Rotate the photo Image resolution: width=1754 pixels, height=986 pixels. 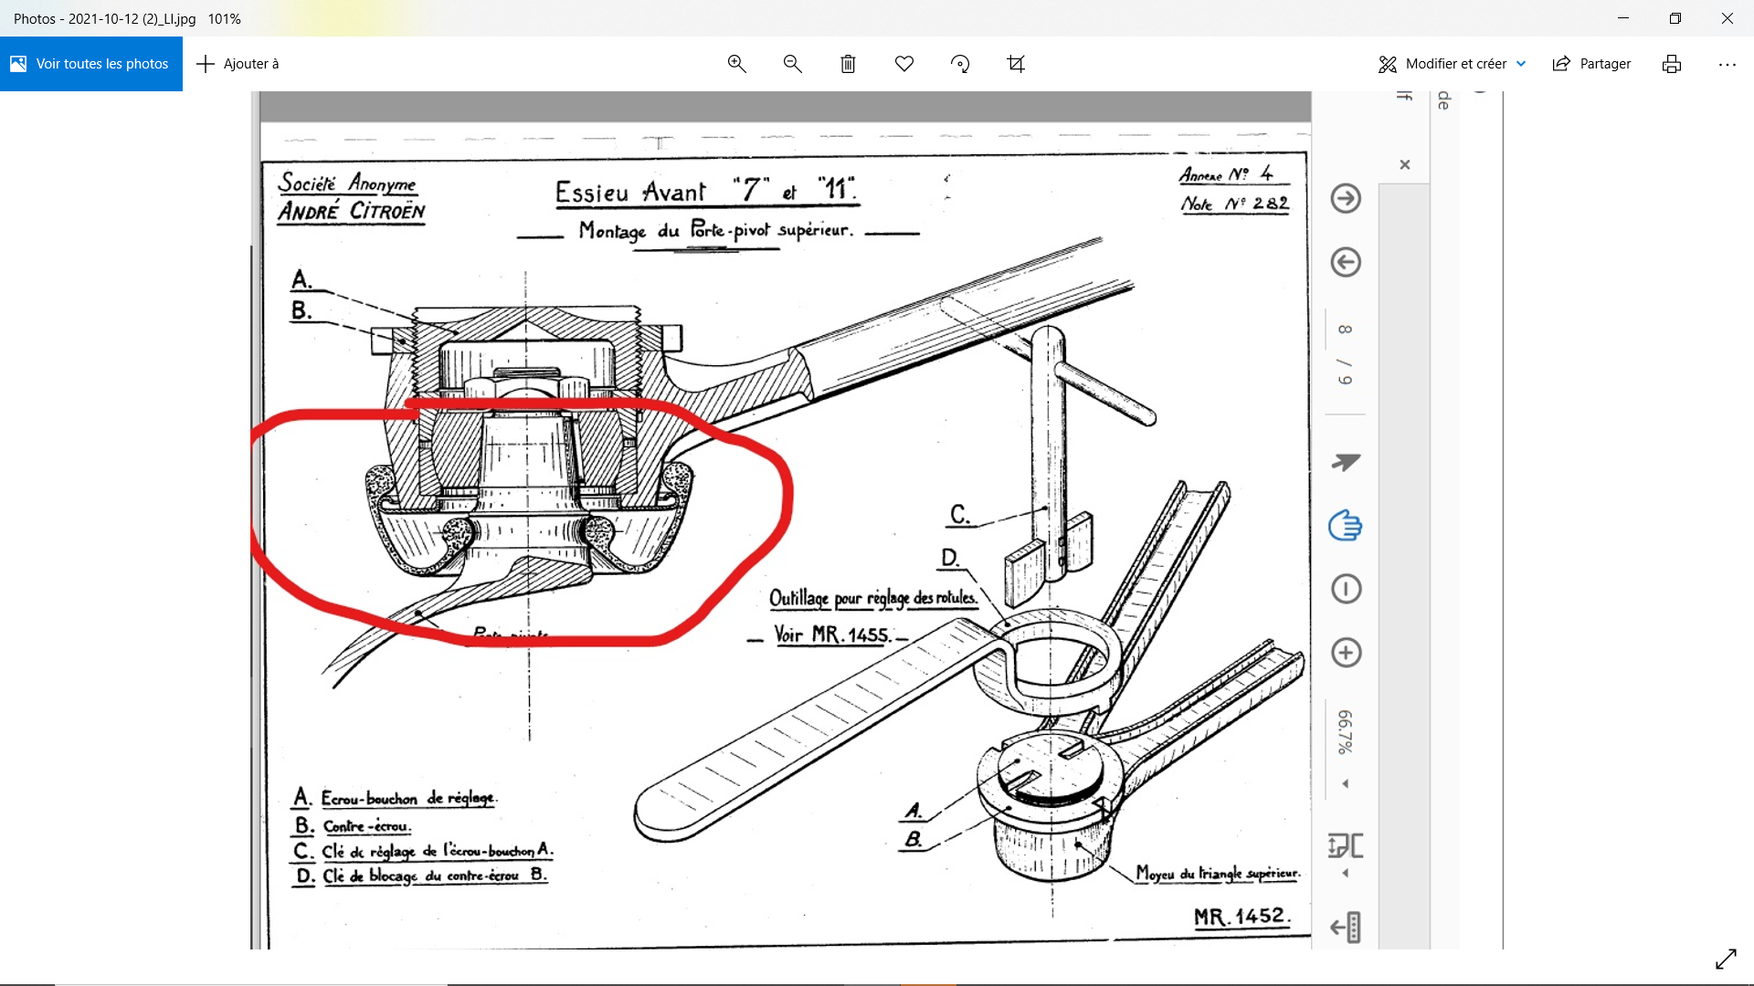tap(960, 64)
